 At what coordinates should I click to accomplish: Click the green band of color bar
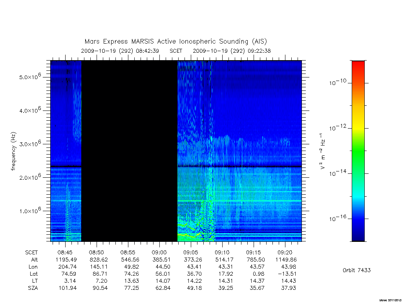(x=358, y=151)
